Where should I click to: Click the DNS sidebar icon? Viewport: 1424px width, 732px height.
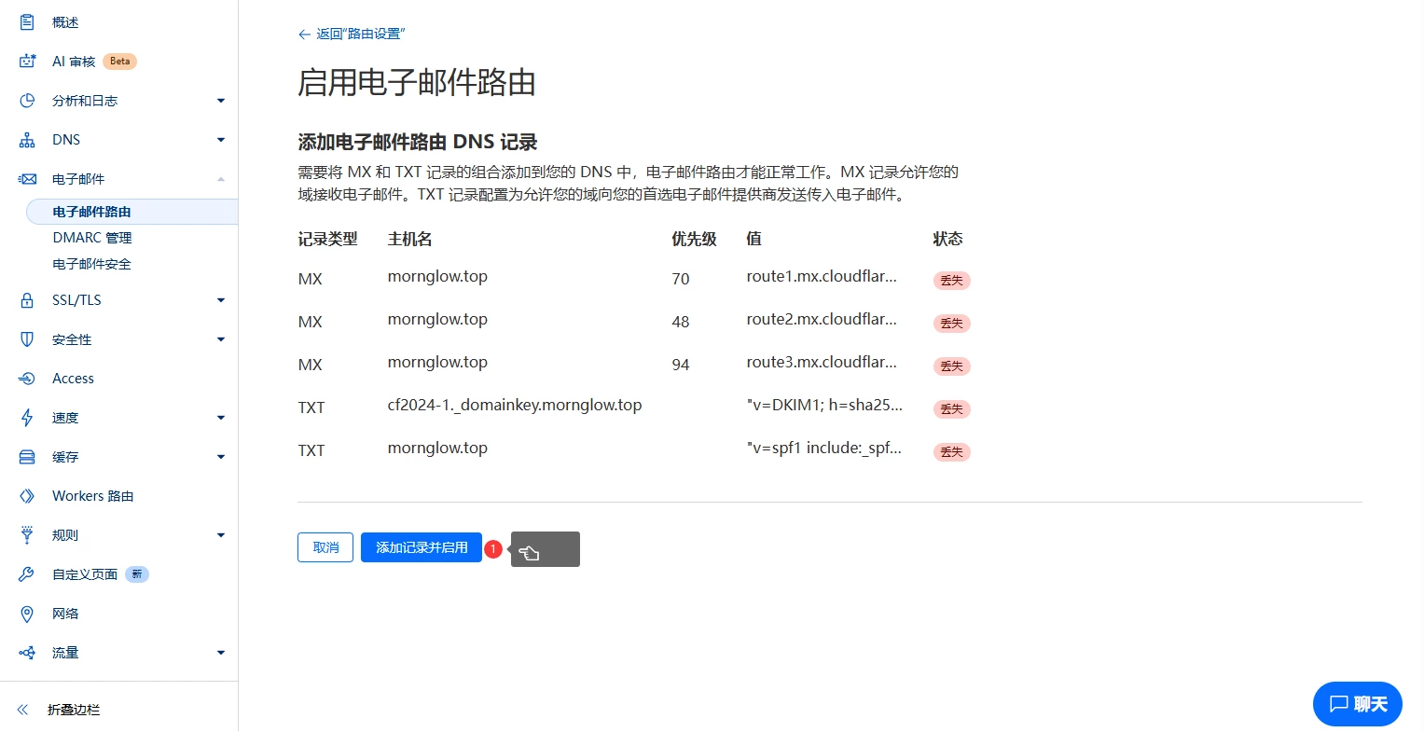pyautogui.click(x=26, y=139)
